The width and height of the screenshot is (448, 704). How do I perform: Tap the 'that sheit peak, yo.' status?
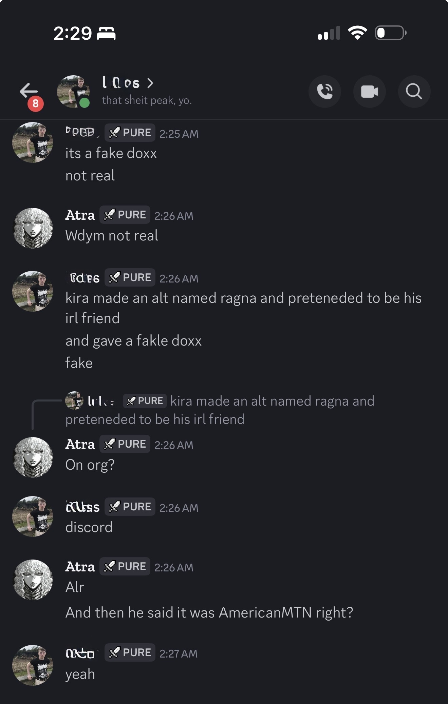(147, 100)
